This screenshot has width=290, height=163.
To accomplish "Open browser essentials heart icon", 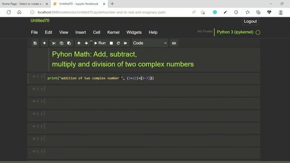I will 269,12.
